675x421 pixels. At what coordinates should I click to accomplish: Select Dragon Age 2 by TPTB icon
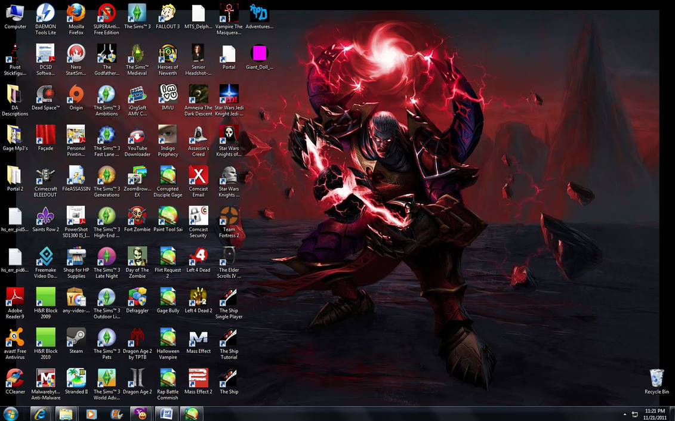[137, 343]
